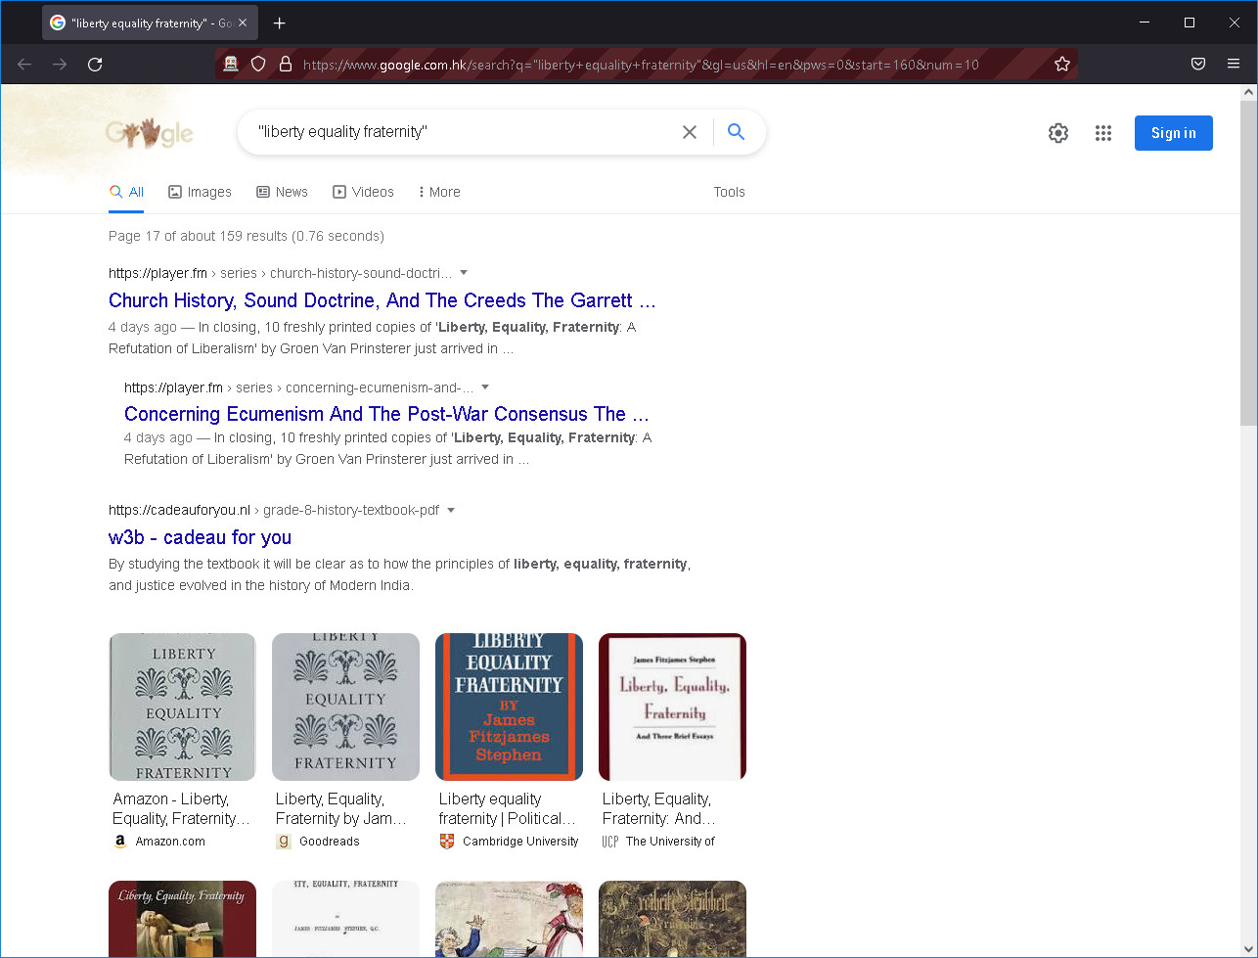Click the caricature cartoon thumbnail
Image resolution: width=1258 pixels, height=958 pixels.
click(x=509, y=919)
